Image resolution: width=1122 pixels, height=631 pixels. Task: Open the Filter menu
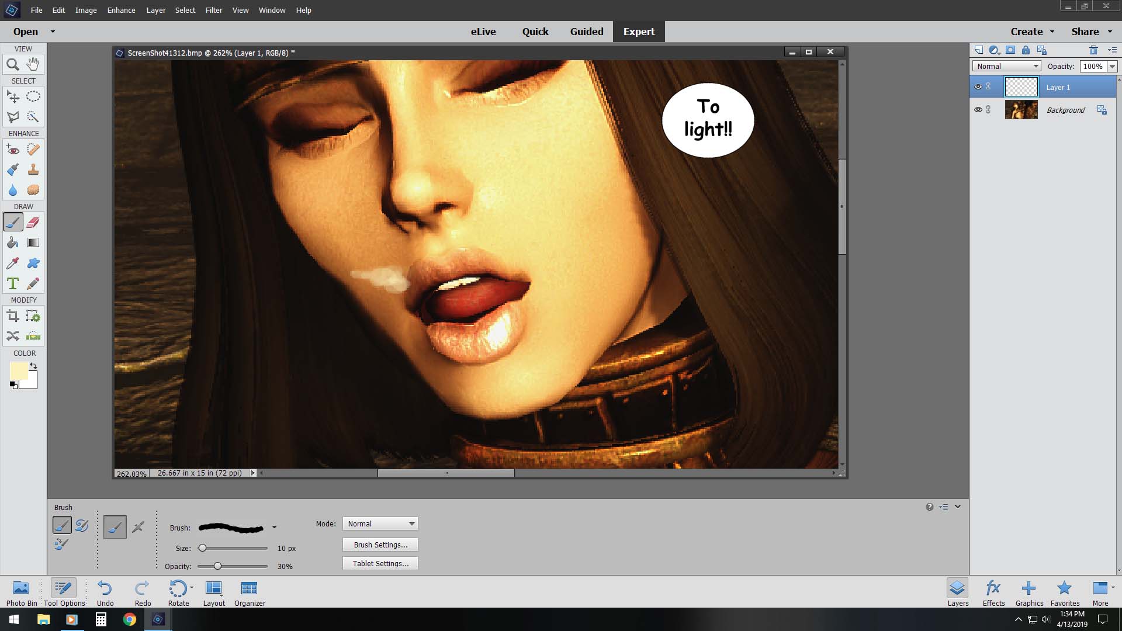[x=214, y=11]
